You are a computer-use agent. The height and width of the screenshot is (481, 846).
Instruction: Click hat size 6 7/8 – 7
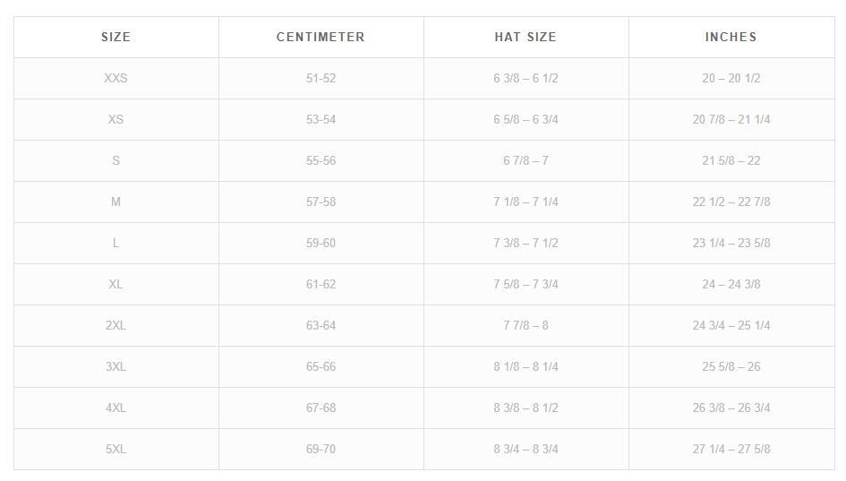pyautogui.click(x=526, y=160)
